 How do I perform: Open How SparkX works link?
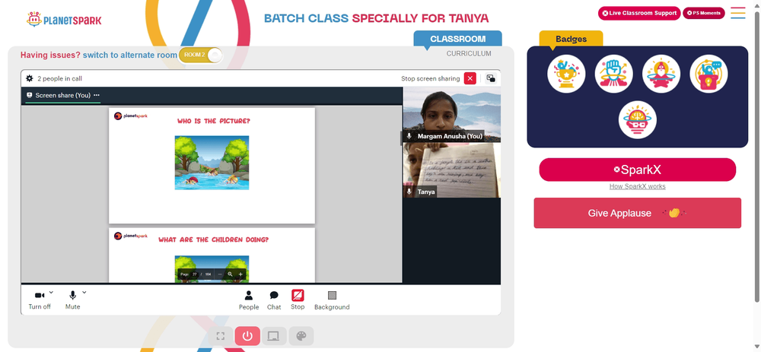[x=637, y=186]
